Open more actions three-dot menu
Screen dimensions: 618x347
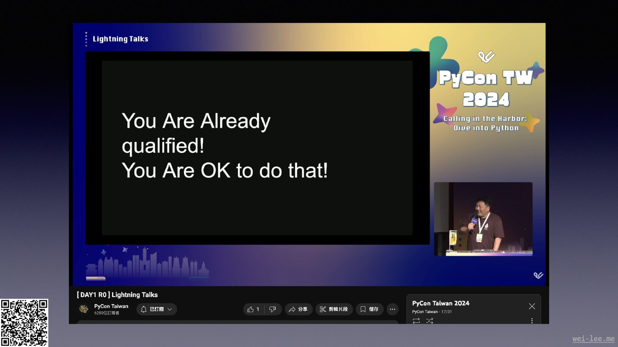click(x=392, y=309)
